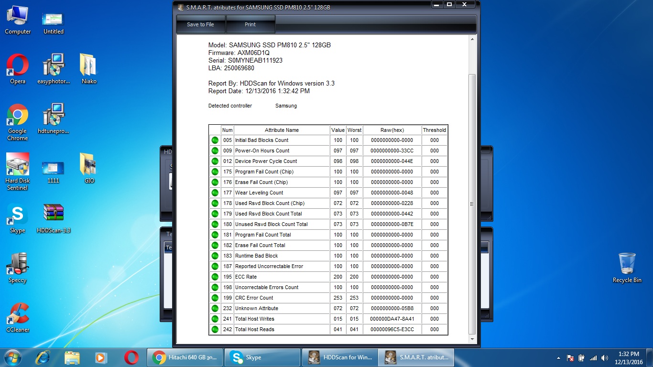Click the Save to File button
Screen dimensions: 653x367
point(200,24)
